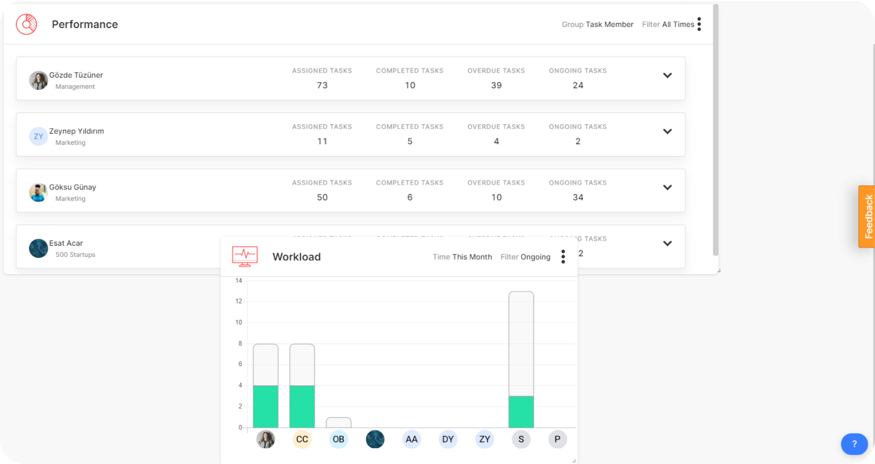Click Göksu Günay's assigned tasks value 50
This screenshot has width=875, height=464.
point(322,197)
